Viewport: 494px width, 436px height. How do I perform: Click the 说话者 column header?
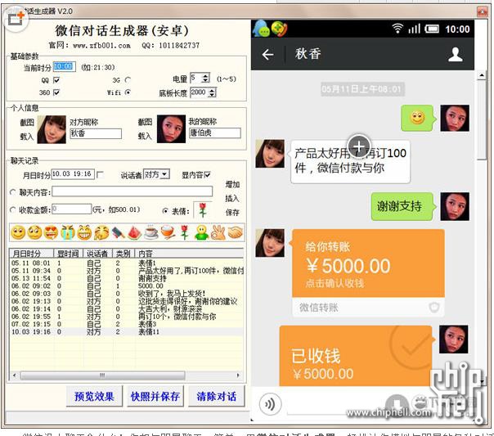coord(98,254)
